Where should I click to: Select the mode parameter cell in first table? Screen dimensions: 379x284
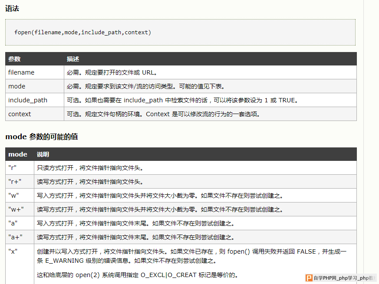35,86
